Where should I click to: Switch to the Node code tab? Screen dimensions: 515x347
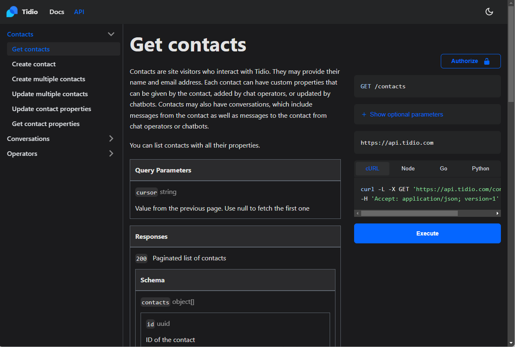point(408,168)
